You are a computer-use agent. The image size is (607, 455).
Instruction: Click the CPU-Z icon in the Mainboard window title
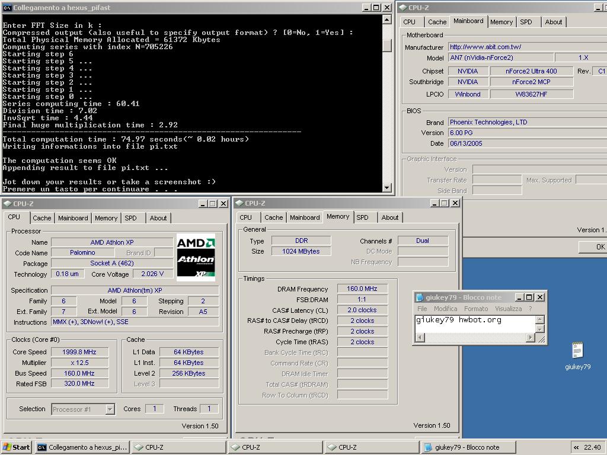tap(403, 7)
